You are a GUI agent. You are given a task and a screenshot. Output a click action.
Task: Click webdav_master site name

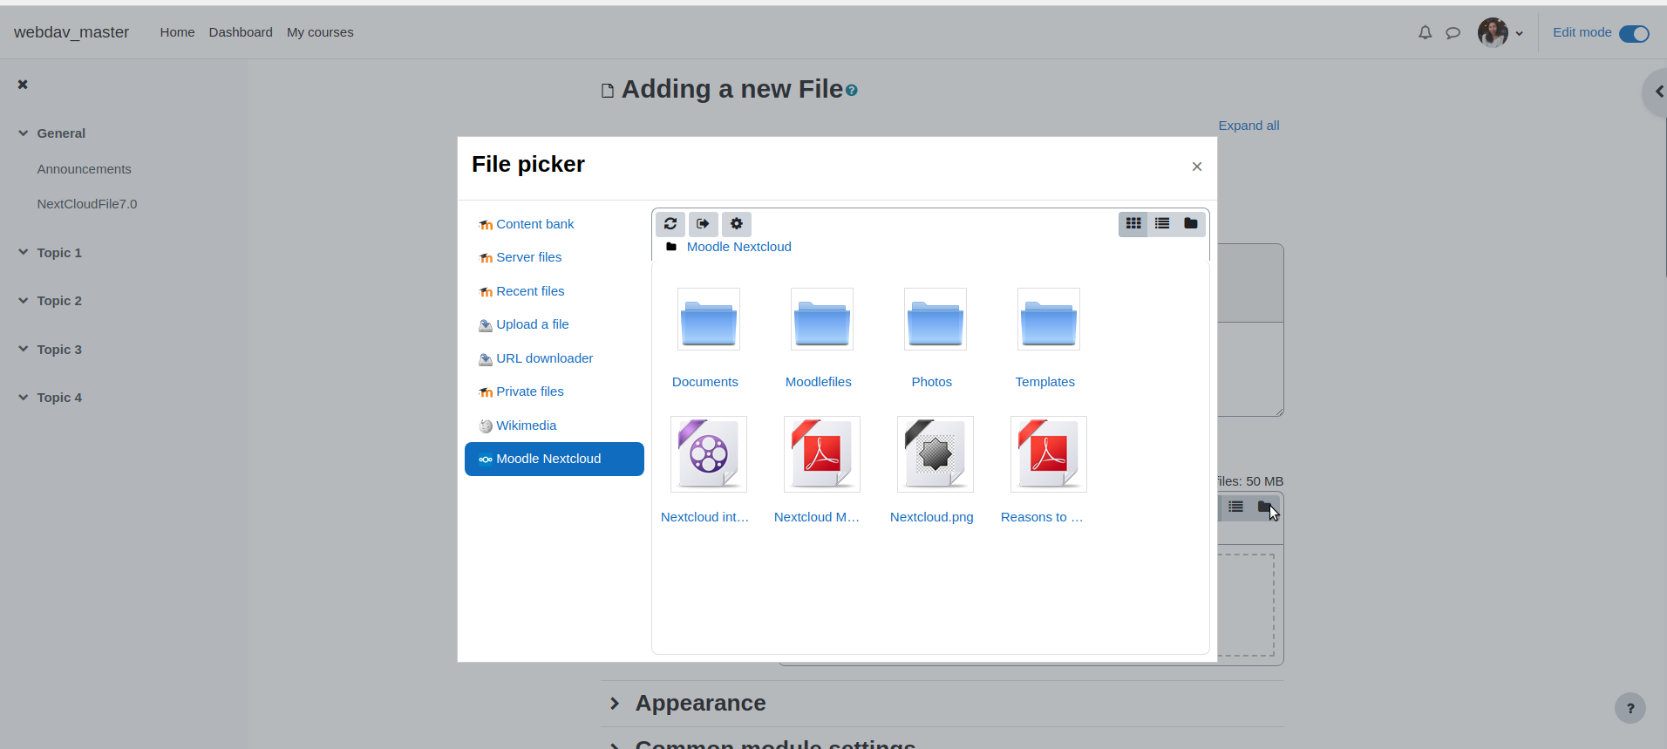click(x=71, y=32)
